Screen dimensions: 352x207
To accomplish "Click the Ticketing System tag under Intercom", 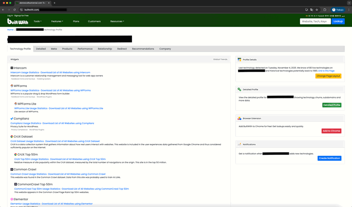I will click(44, 79).
